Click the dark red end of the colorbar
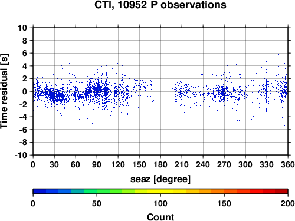Viewport: 295px width, 221px height. [281, 192]
